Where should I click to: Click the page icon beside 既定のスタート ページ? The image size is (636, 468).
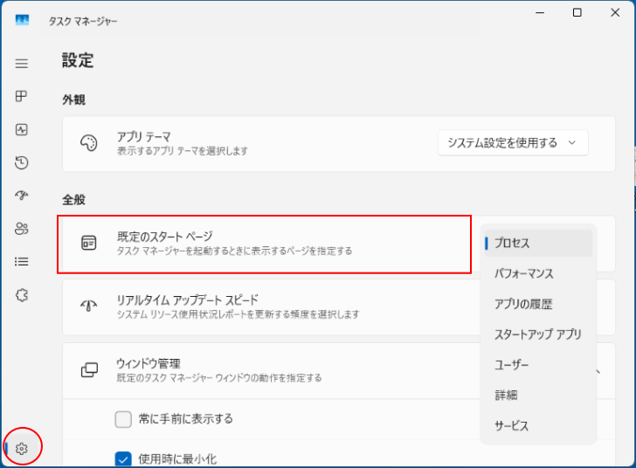tap(89, 243)
